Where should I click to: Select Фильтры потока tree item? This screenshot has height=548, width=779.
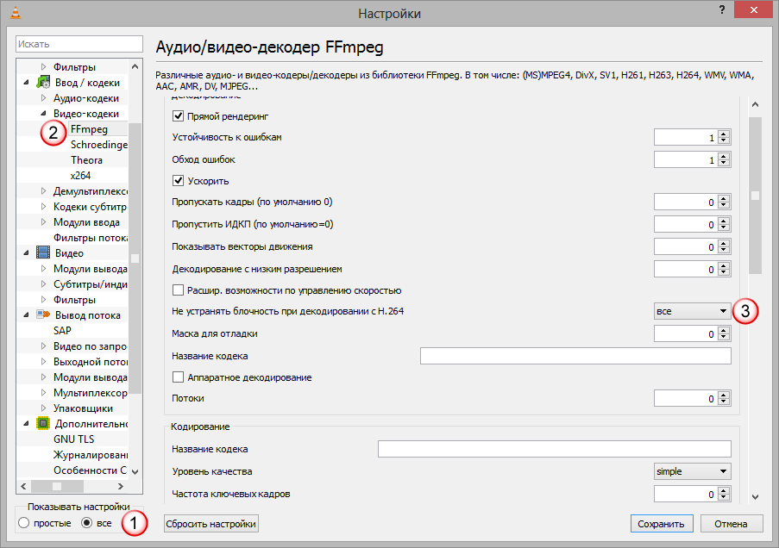coord(91,237)
